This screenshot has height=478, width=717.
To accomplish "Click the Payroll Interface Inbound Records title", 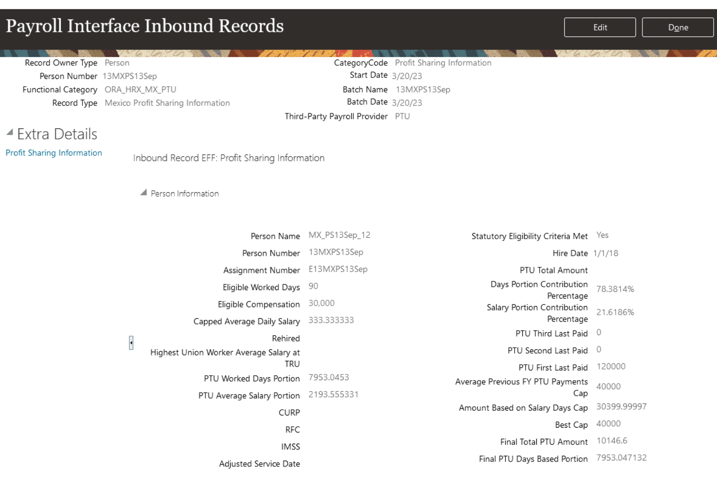I will [x=145, y=26].
